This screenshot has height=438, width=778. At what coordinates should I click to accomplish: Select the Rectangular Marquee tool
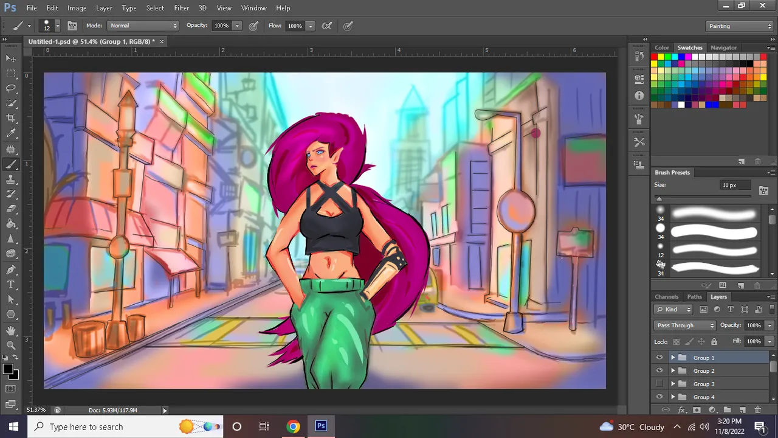pos(11,74)
